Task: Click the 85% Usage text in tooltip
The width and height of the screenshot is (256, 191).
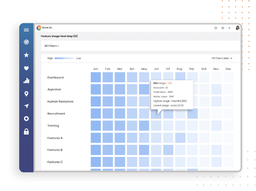Action: click(160, 83)
